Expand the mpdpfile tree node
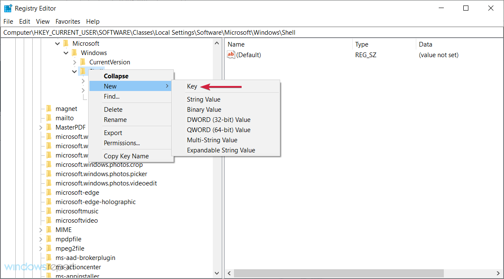 click(41, 239)
